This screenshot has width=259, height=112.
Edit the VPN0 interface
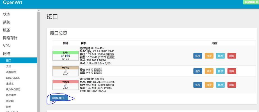[221, 71]
